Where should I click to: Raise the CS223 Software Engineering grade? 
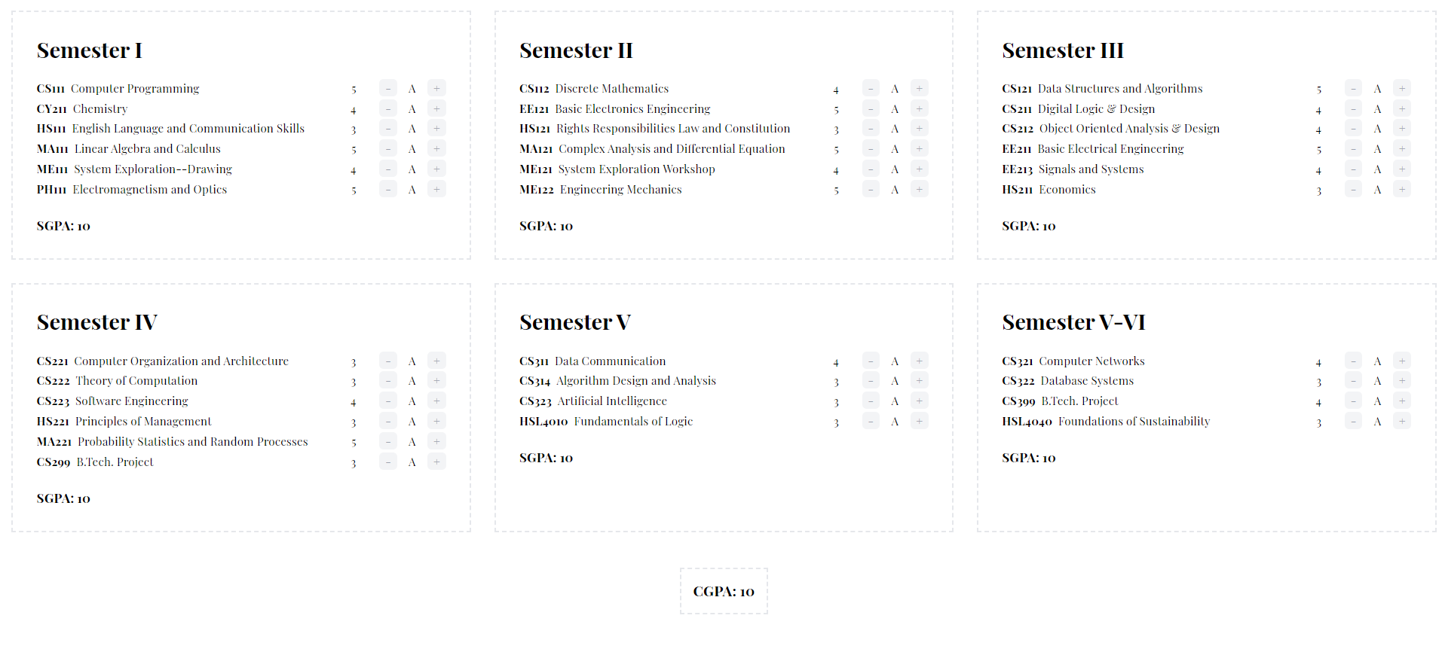point(436,401)
